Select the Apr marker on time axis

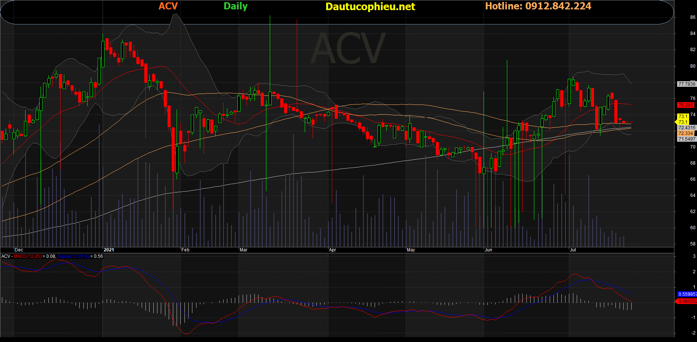(333, 250)
